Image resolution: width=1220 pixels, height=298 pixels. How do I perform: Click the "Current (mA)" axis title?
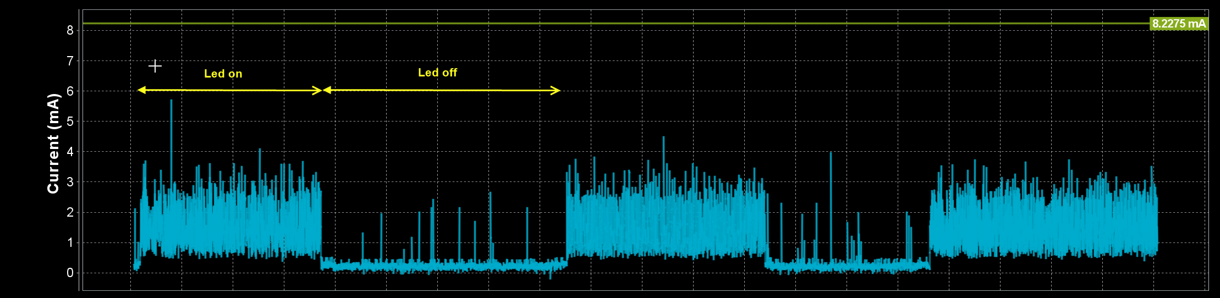(53, 144)
